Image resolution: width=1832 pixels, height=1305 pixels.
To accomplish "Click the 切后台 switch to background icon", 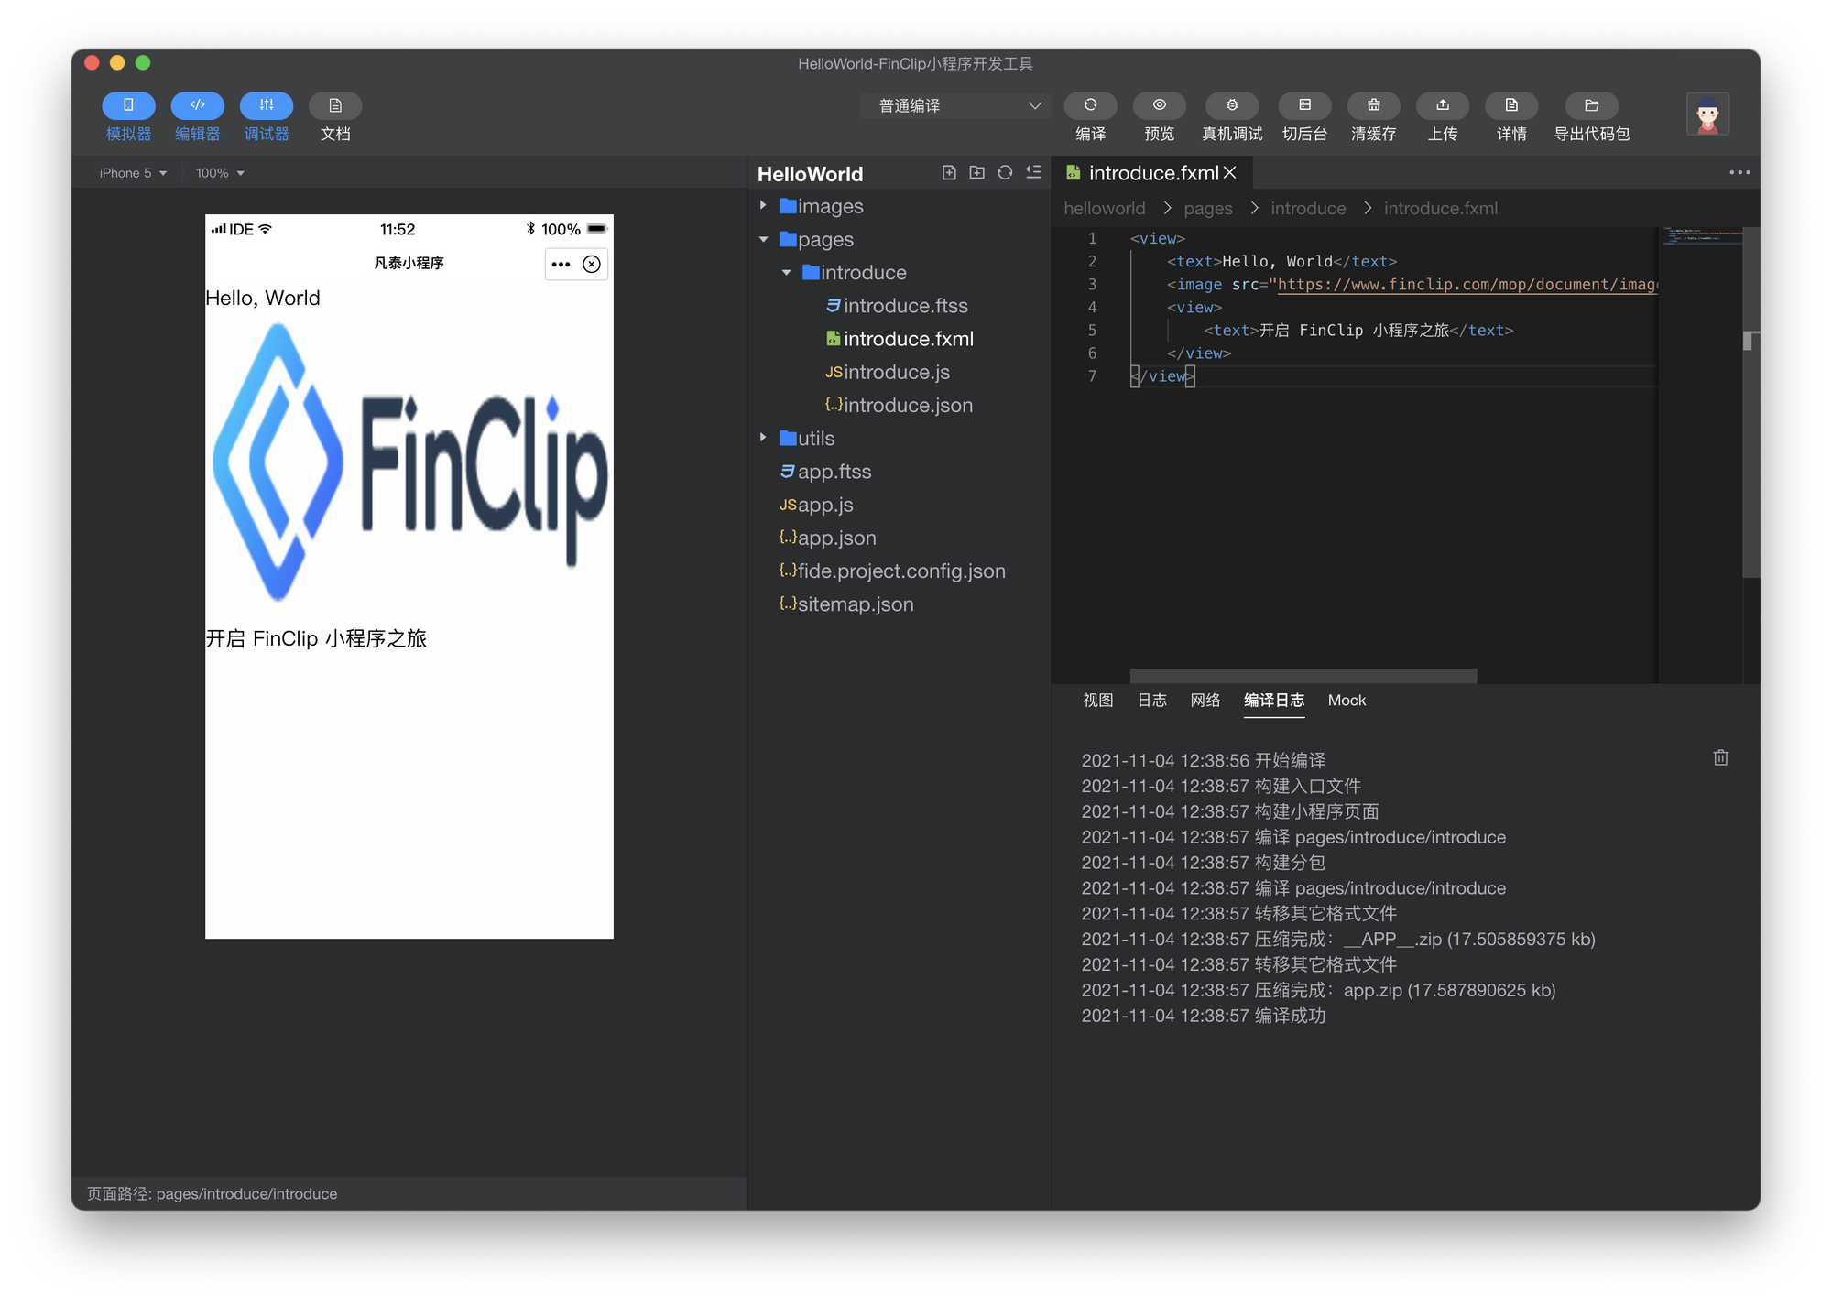I will tap(1304, 105).
